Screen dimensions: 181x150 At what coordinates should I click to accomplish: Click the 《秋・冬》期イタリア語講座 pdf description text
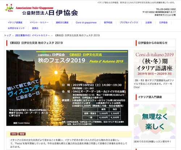154,84
